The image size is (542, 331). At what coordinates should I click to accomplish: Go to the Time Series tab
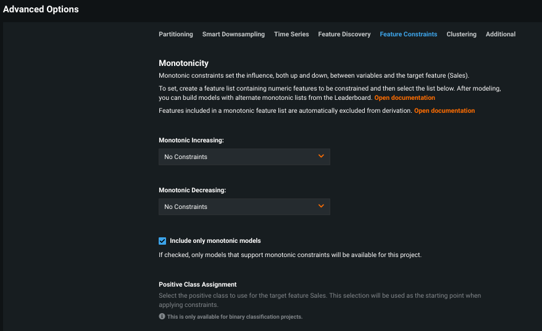click(291, 35)
